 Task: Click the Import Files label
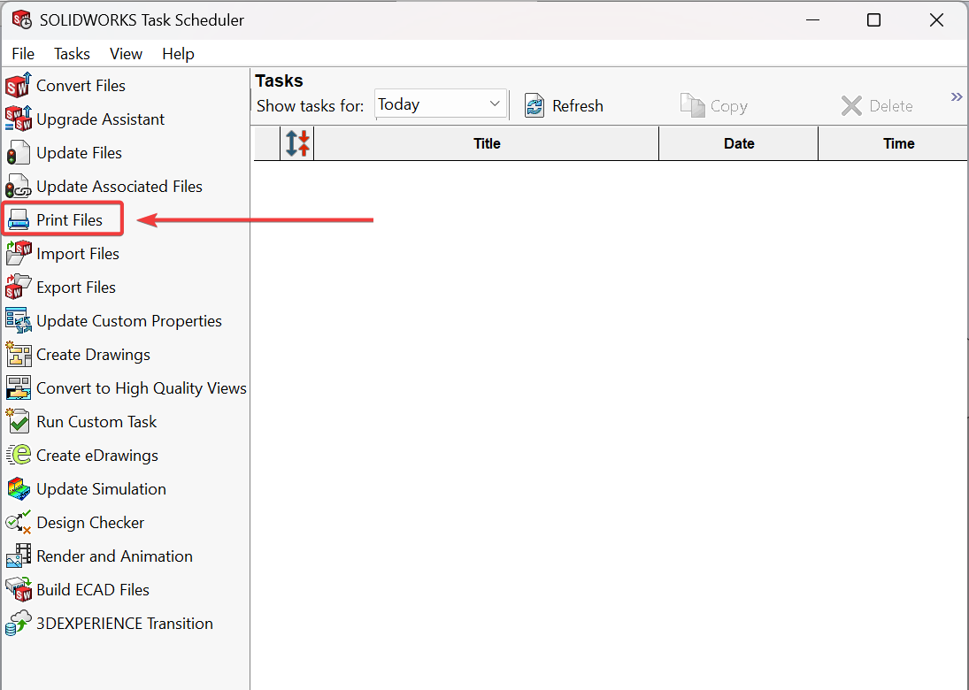coord(78,253)
